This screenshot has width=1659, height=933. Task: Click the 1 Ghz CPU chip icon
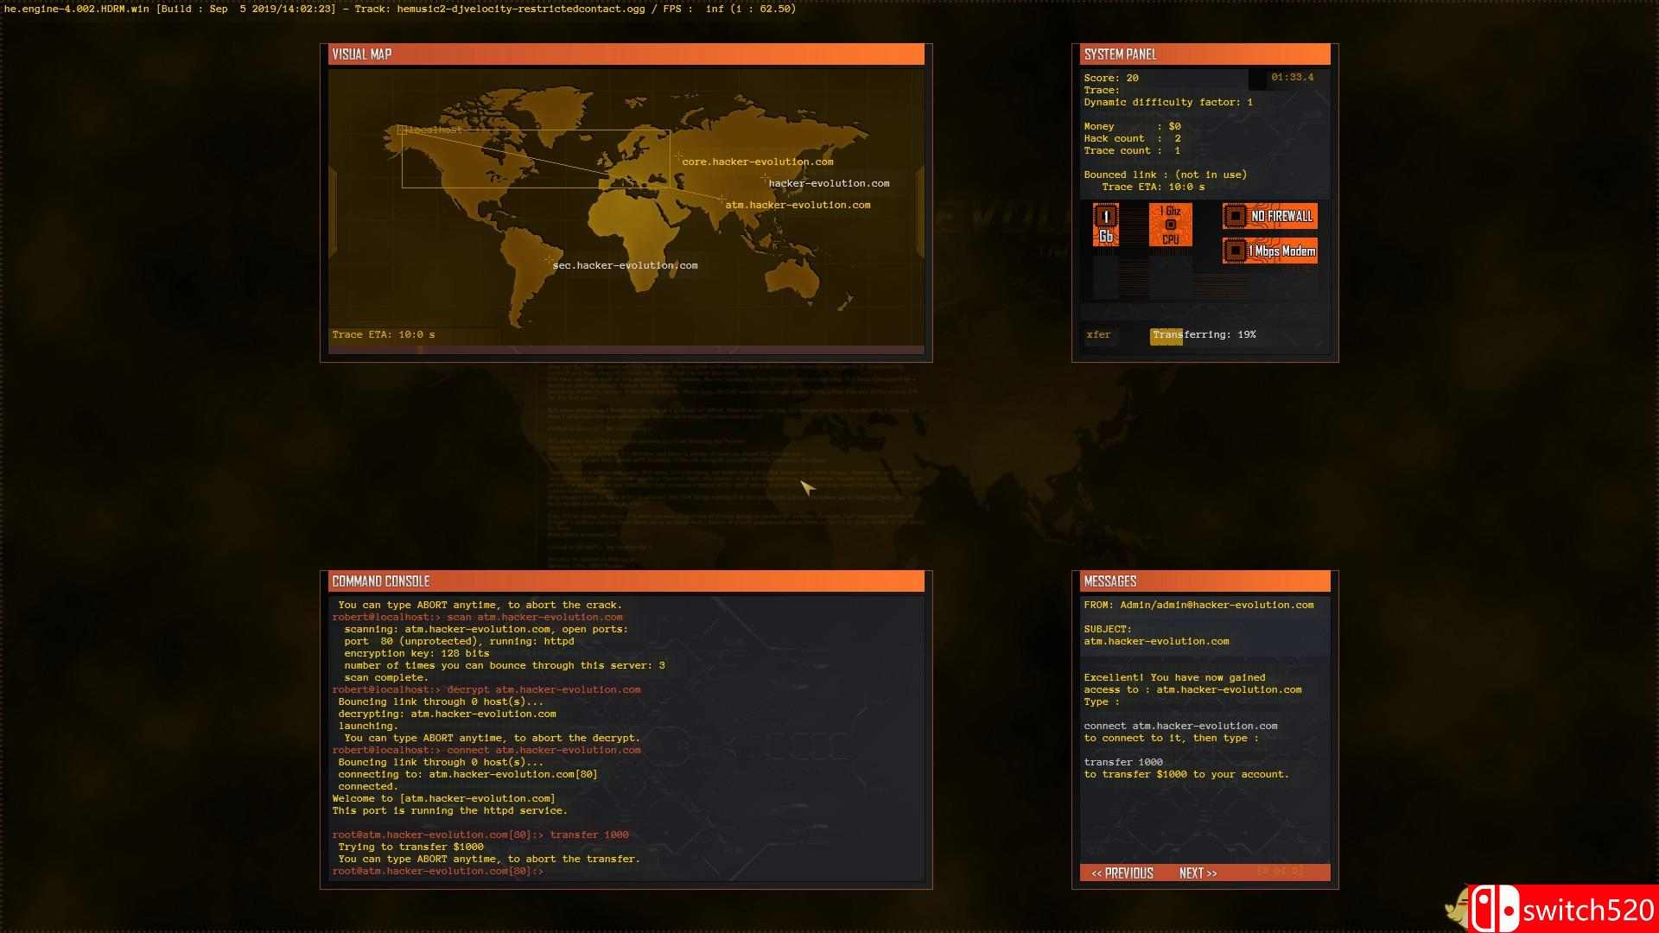tap(1170, 225)
